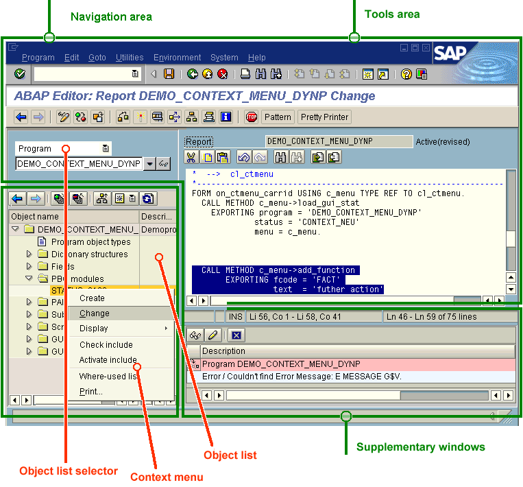Toggle the INS insert mode status field

coord(236,316)
